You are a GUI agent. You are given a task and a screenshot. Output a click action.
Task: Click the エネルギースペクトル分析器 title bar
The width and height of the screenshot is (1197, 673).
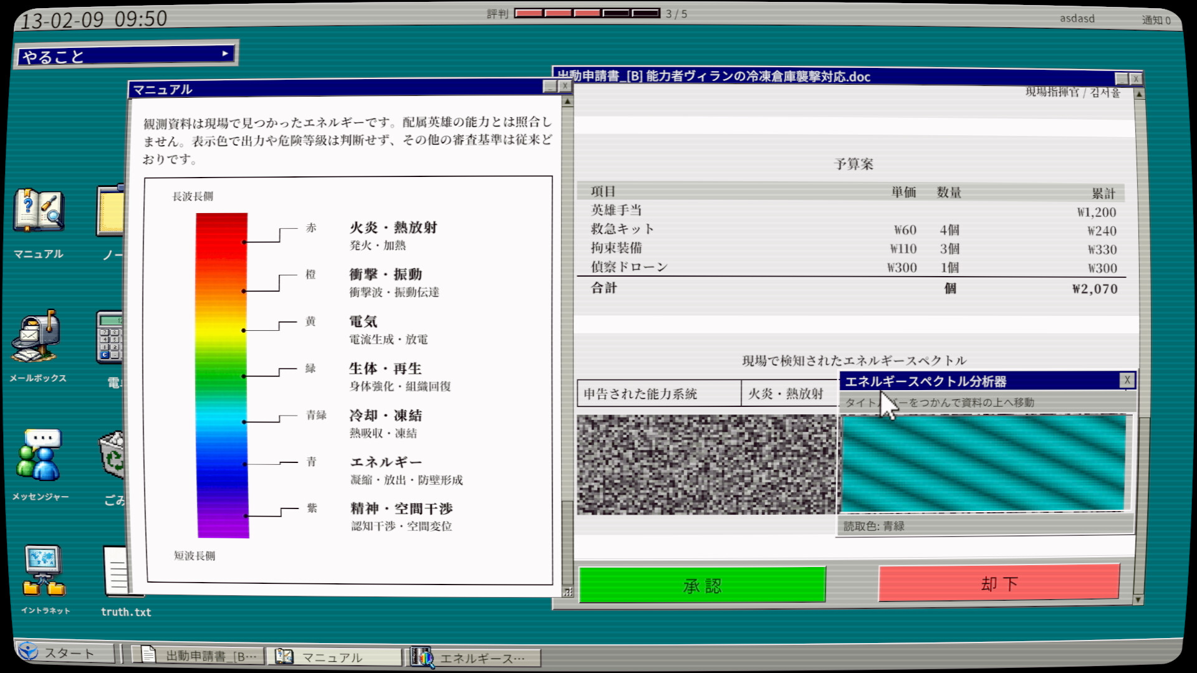click(x=980, y=381)
